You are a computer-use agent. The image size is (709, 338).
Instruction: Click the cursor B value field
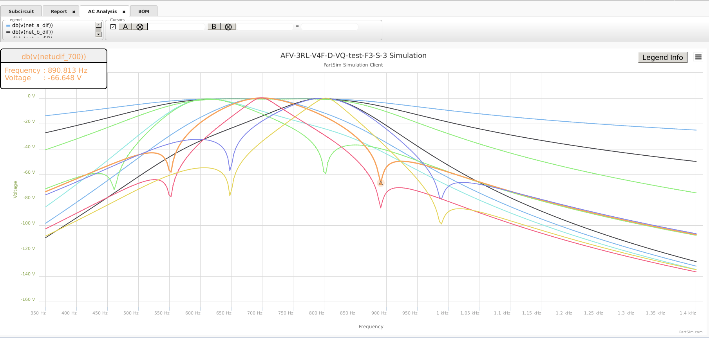[265, 27]
